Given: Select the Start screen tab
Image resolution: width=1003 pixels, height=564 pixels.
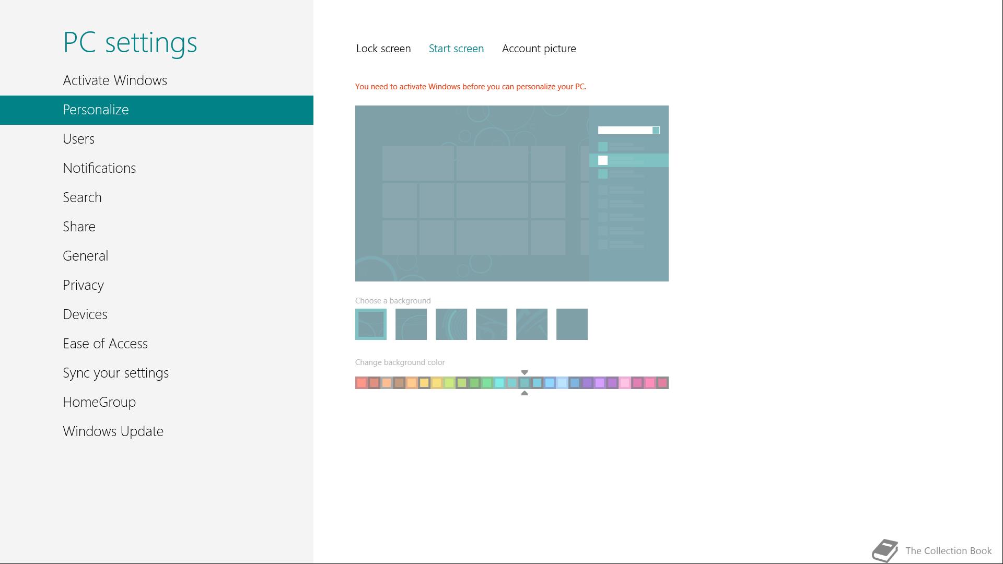Looking at the screenshot, I should pyautogui.click(x=456, y=49).
